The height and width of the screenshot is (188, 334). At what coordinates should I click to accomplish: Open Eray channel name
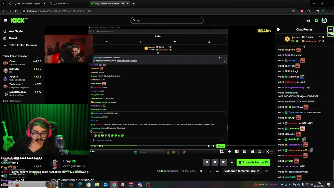pyautogui.click(x=67, y=161)
